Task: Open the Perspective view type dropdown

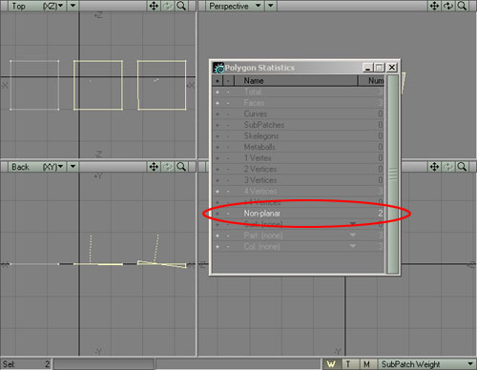Action: pyautogui.click(x=235, y=6)
